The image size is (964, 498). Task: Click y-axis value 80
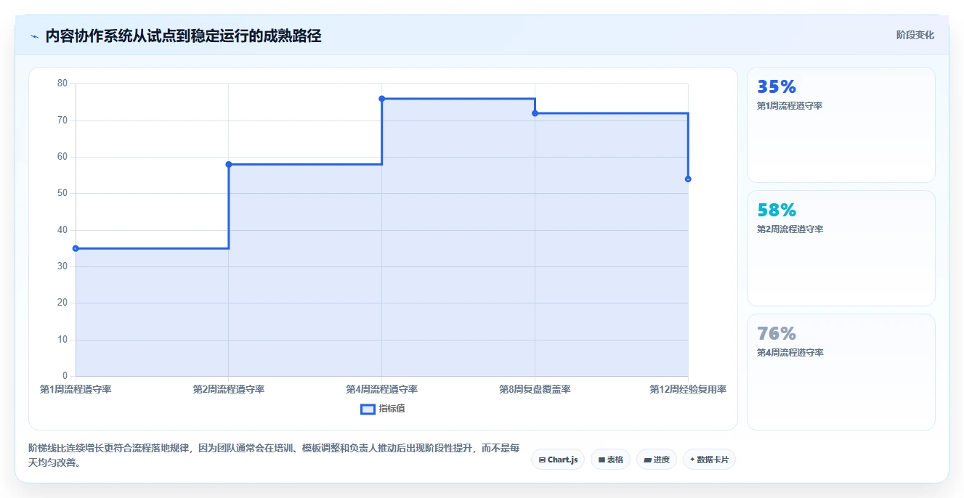tap(62, 83)
